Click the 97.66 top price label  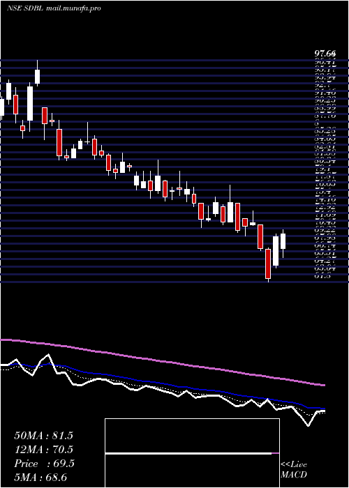pos(325,54)
